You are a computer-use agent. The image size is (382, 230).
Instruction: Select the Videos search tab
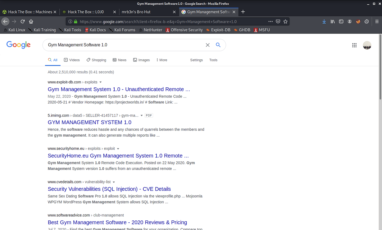click(x=72, y=60)
